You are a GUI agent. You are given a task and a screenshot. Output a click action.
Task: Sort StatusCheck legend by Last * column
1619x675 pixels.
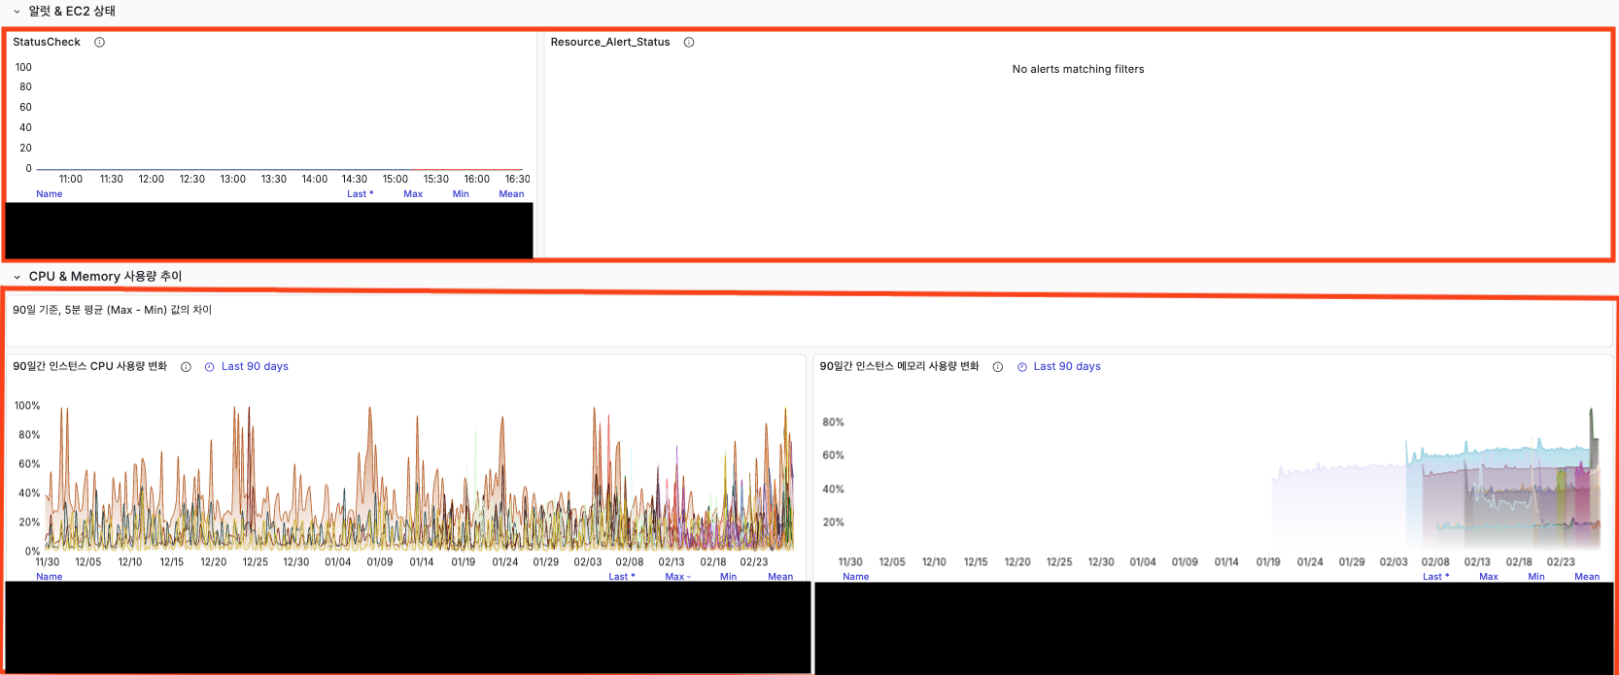[360, 194]
